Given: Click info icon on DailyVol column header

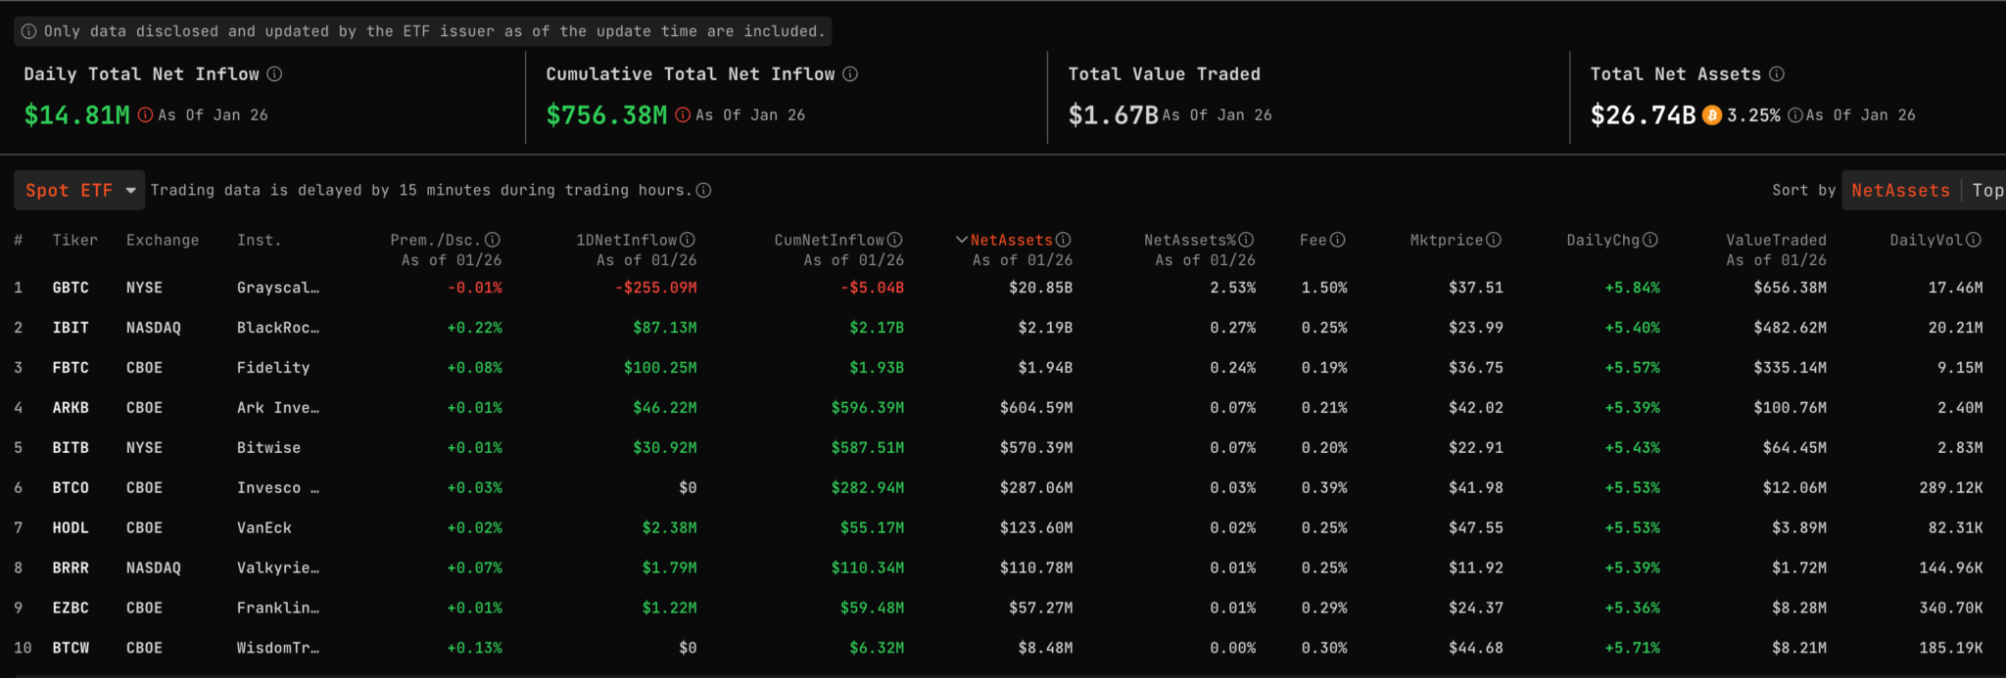Looking at the screenshot, I should (1974, 240).
